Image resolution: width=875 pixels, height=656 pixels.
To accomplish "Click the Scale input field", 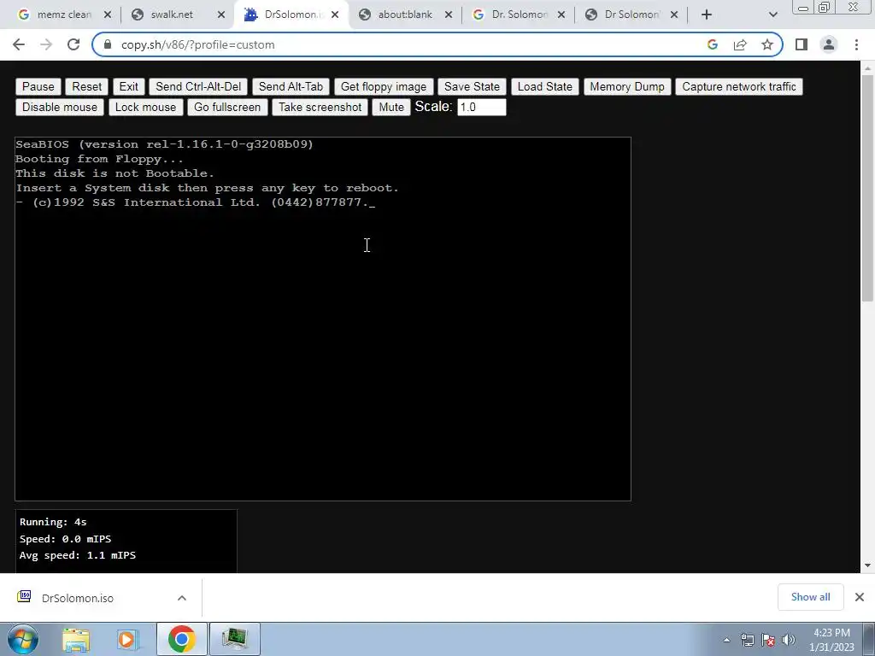I will click(x=482, y=107).
